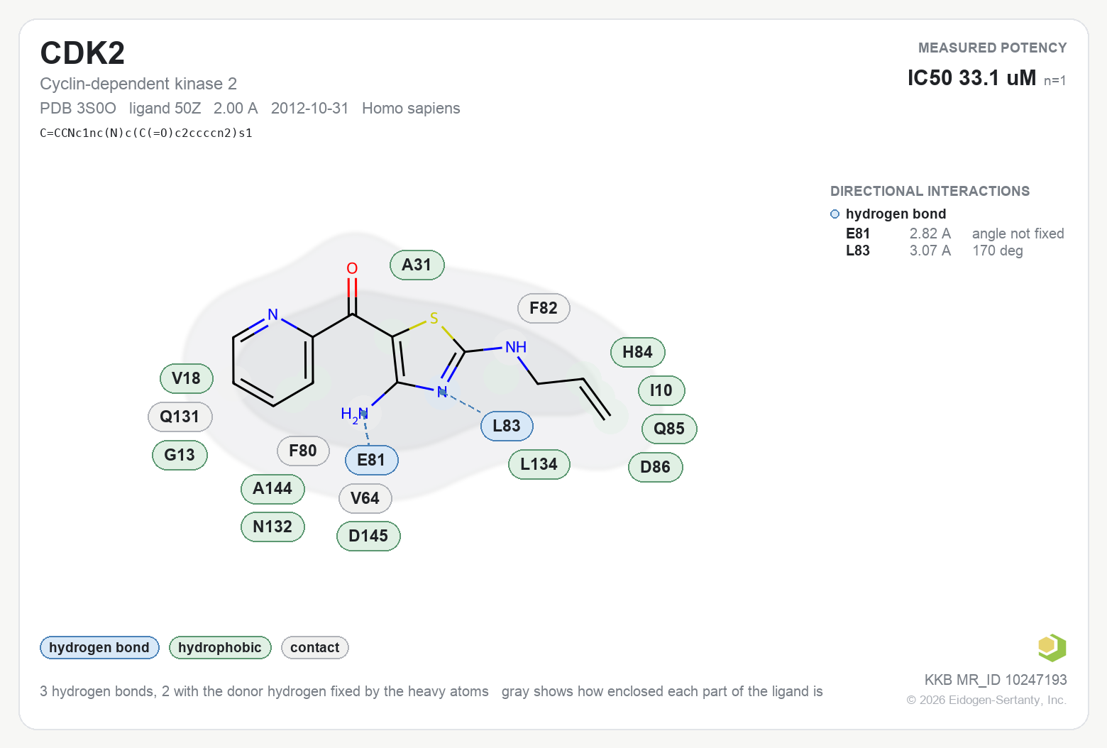Click the NH group of the allylamine

516,347
